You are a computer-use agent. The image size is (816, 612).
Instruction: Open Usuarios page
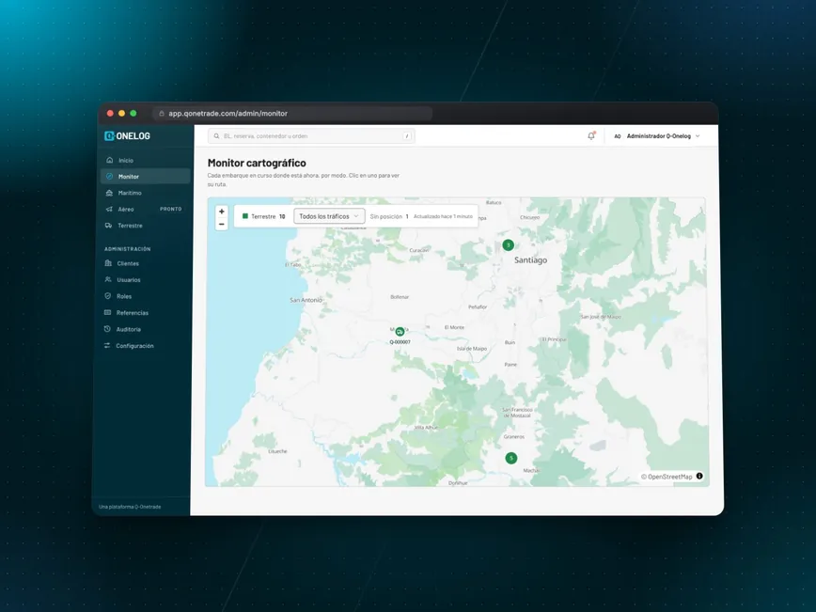tap(144, 279)
